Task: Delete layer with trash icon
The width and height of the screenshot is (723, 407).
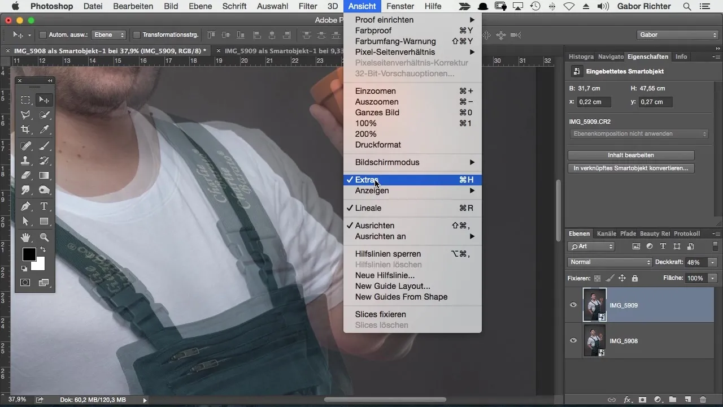Action: [703, 400]
